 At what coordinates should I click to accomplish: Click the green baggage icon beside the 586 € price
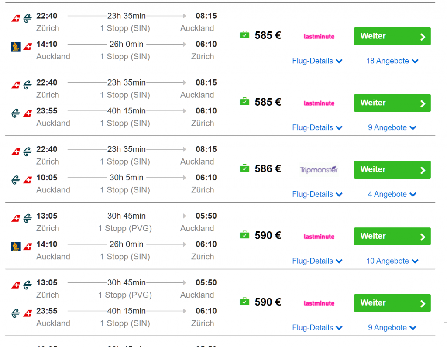point(244,168)
